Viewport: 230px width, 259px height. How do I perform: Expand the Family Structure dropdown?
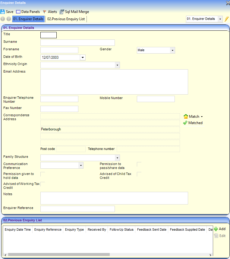[117, 158]
